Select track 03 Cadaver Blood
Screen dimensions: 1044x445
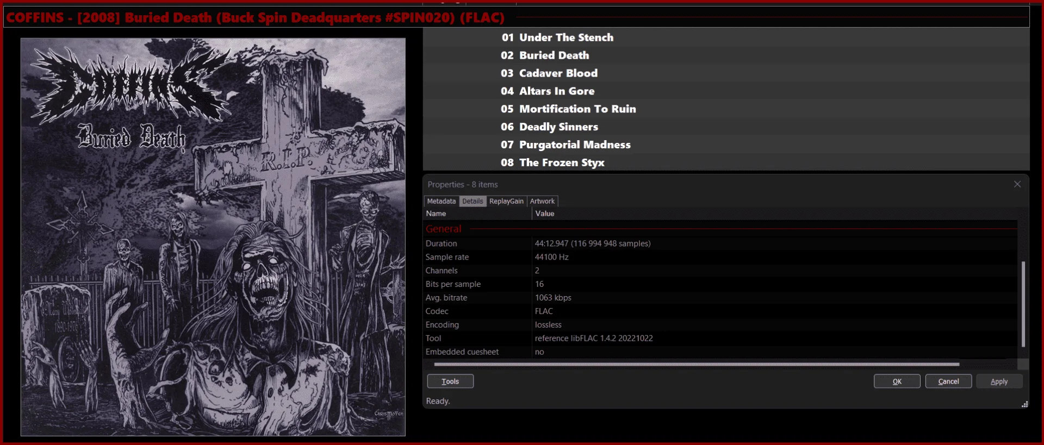(x=726, y=73)
